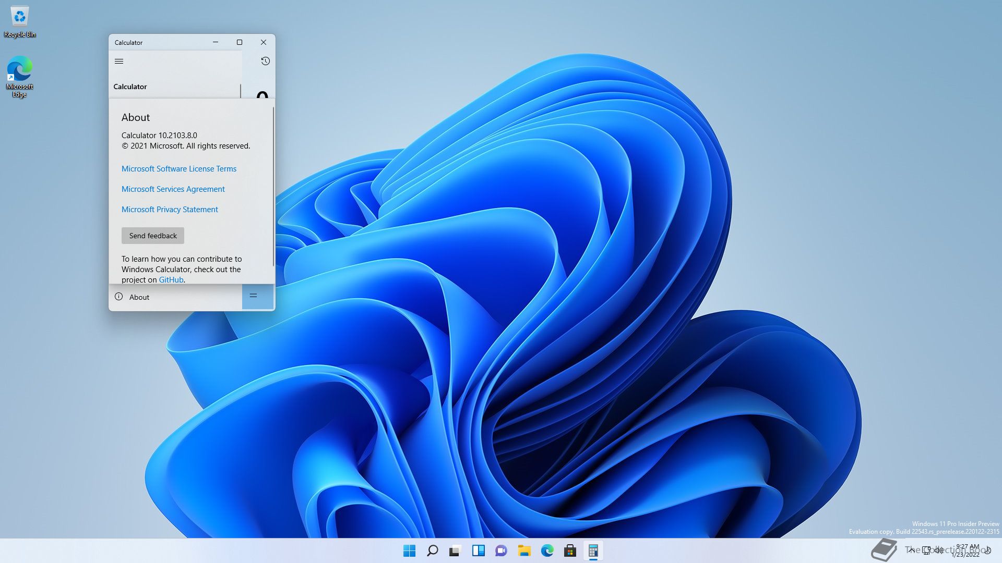Image resolution: width=1002 pixels, height=563 pixels.
Task: Open Task View from the taskbar
Action: (x=456, y=550)
